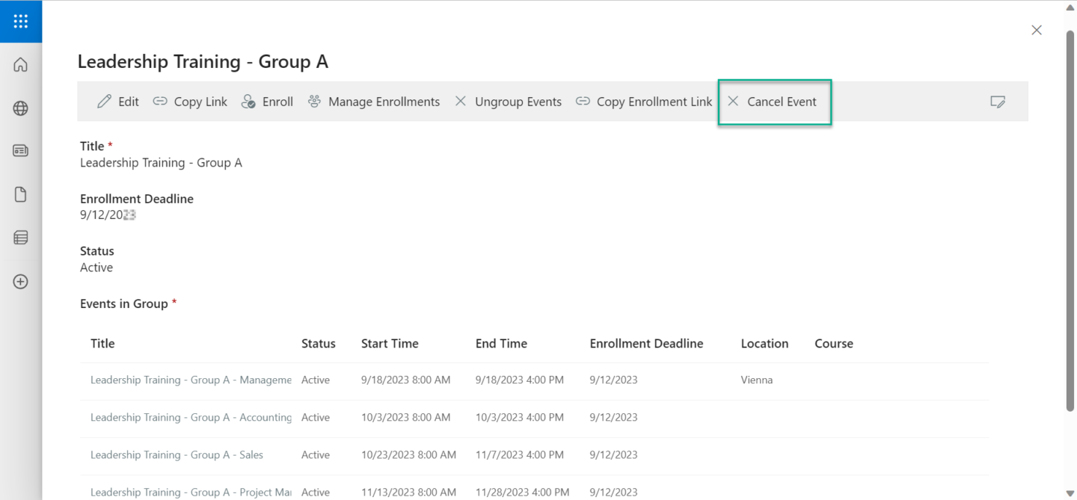Go to Home in the sidebar

click(21, 65)
